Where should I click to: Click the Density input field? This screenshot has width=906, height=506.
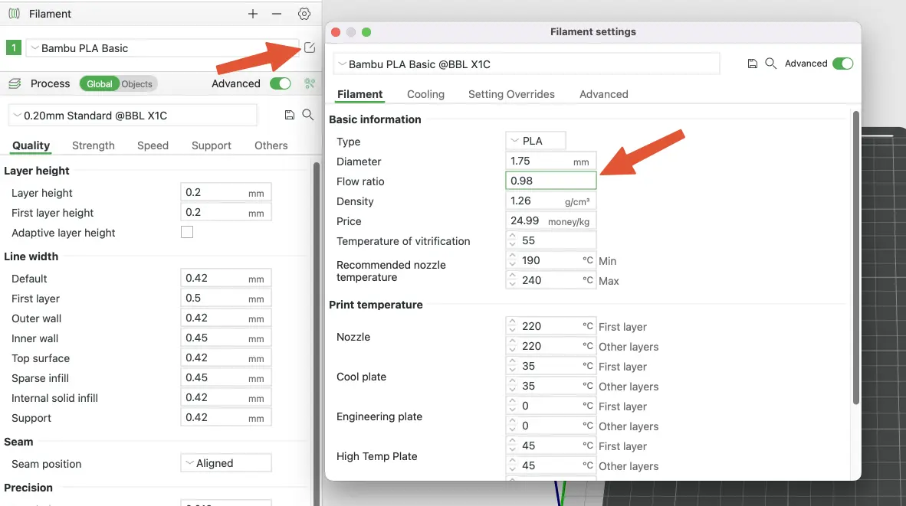550,201
